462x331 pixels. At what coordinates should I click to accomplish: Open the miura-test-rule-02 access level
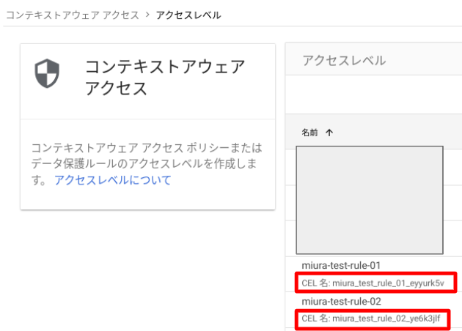(341, 301)
